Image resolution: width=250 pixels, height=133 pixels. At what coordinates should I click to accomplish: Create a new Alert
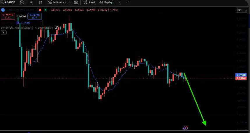coord(89,2)
